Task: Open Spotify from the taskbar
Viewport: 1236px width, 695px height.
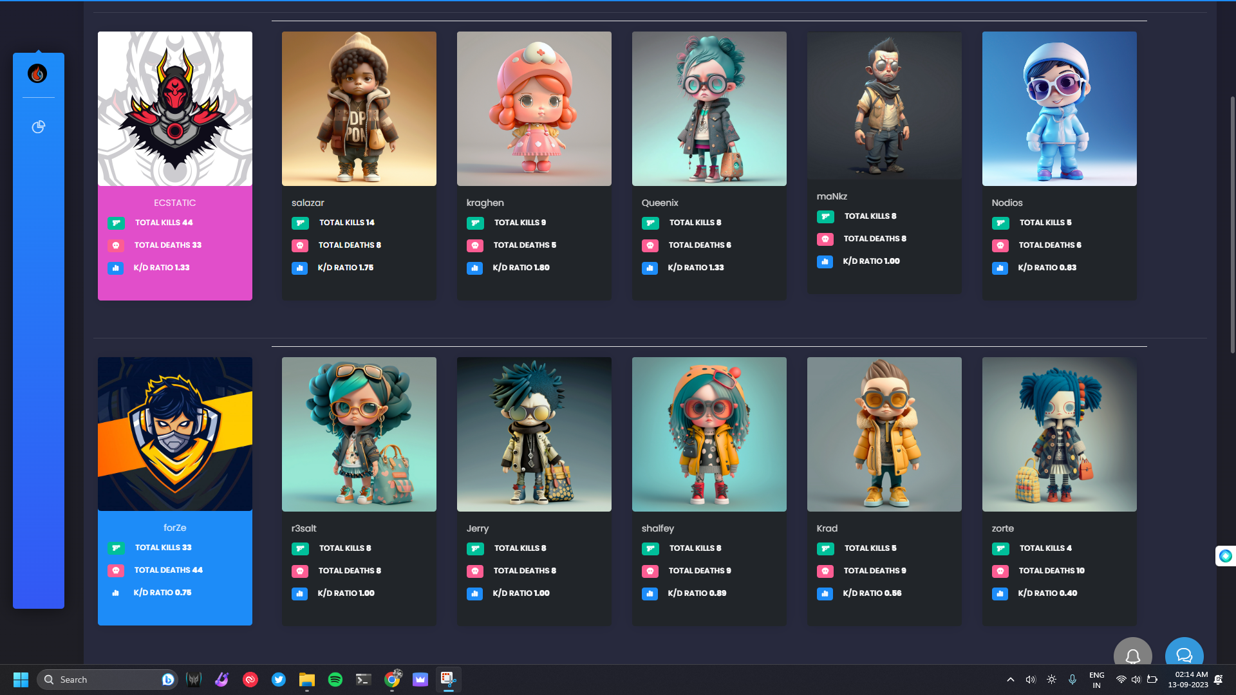Action: [335, 680]
